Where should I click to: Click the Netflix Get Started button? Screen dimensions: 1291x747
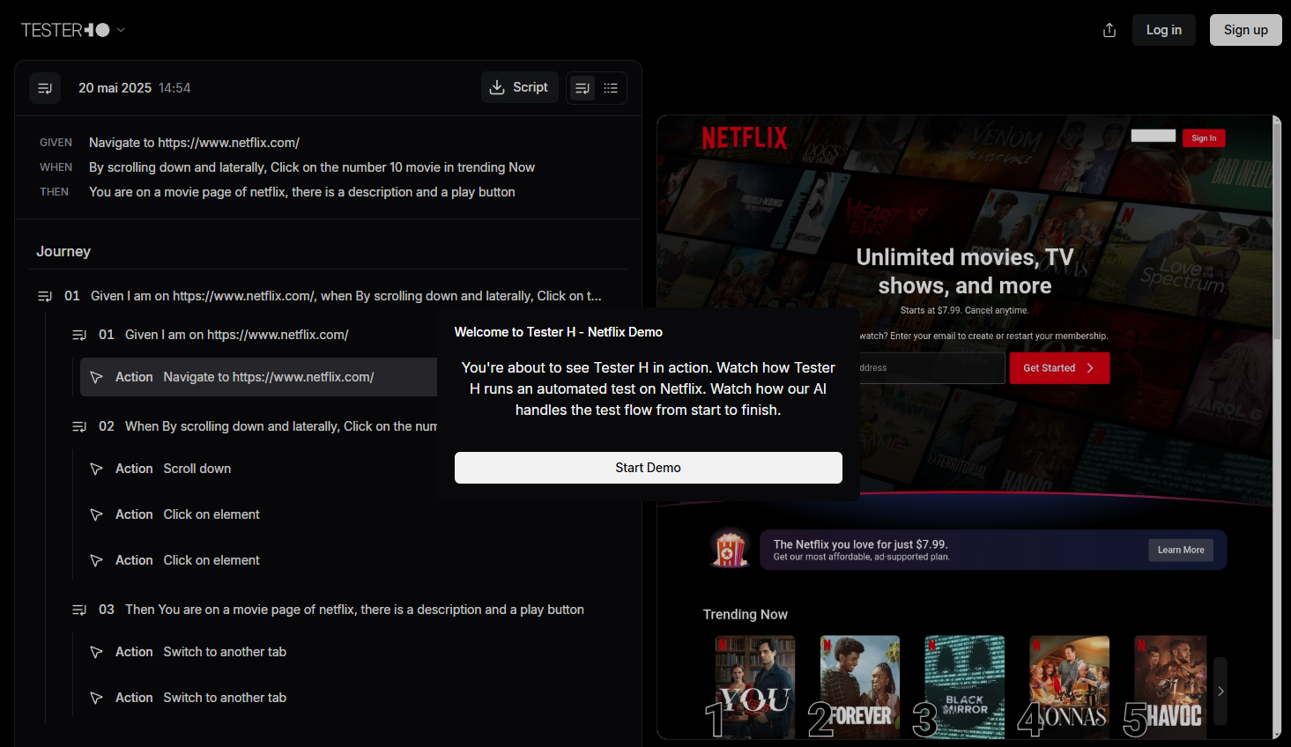pyautogui.click(x=1060, y=368)
